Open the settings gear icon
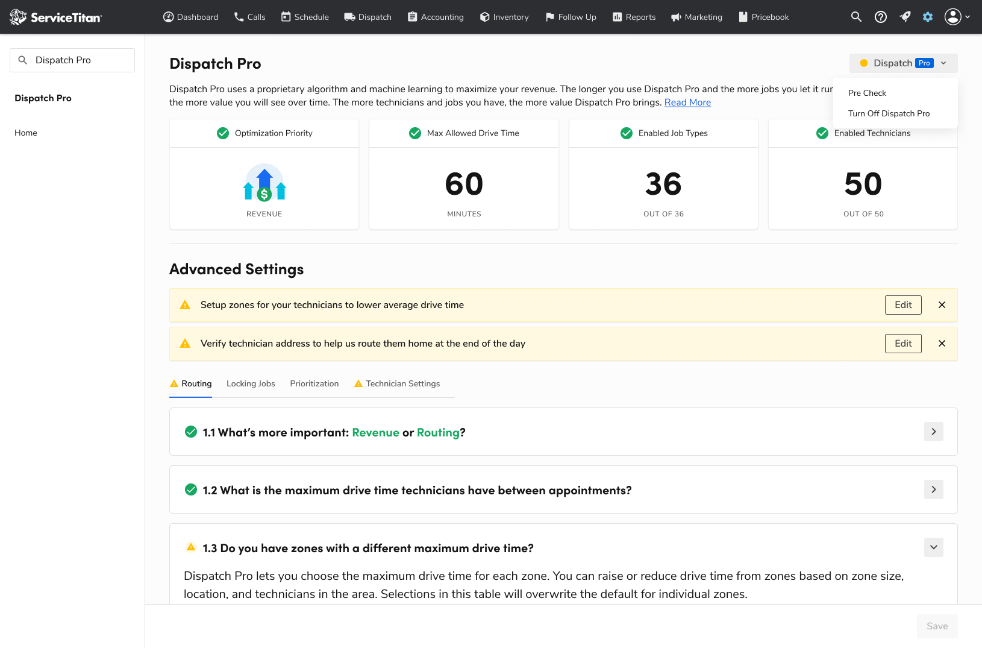The height and width of the screenshot is (648, 982). pyautogui.click(x=928, y=17)
